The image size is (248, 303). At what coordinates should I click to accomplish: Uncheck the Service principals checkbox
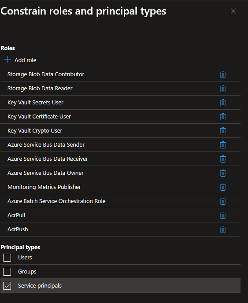tap(7, 286)
